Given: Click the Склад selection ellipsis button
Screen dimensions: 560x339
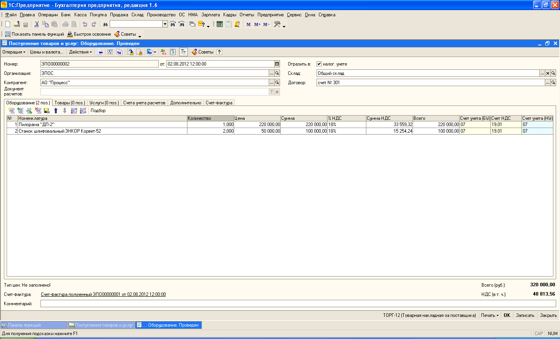Looking at the screenshot, I should point(542,73).
